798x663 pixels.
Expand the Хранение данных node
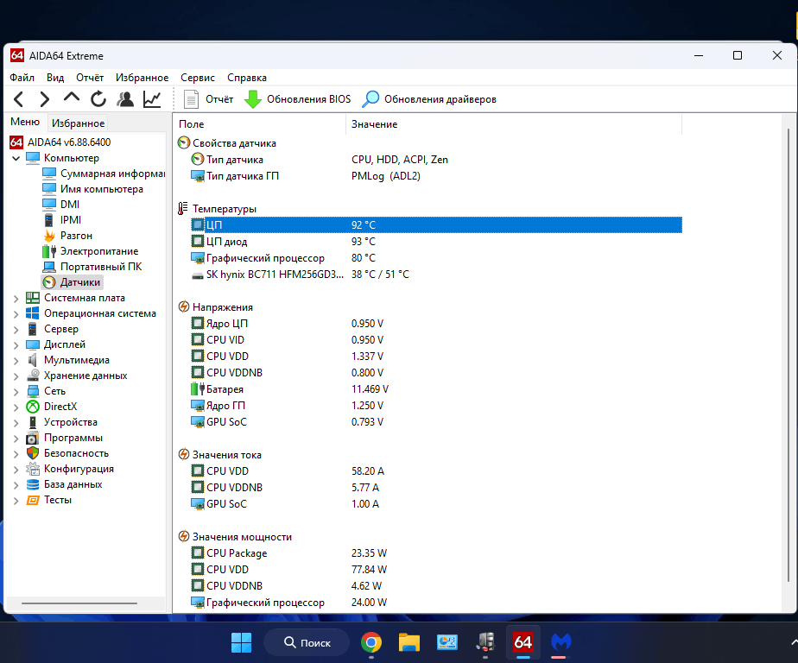coord(16,376)
